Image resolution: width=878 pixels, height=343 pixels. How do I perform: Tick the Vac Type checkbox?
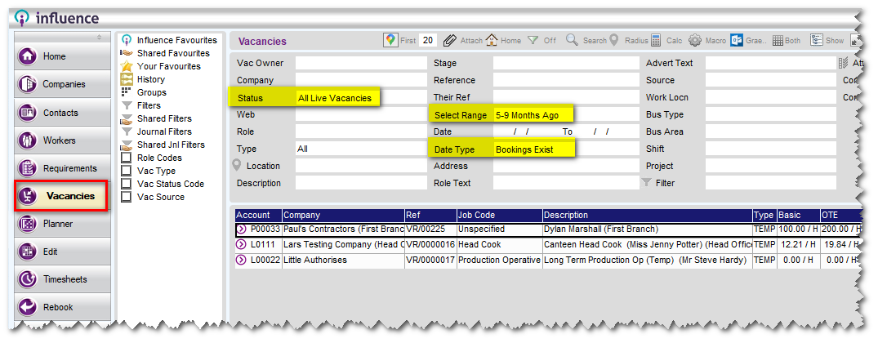click(127, 171)
